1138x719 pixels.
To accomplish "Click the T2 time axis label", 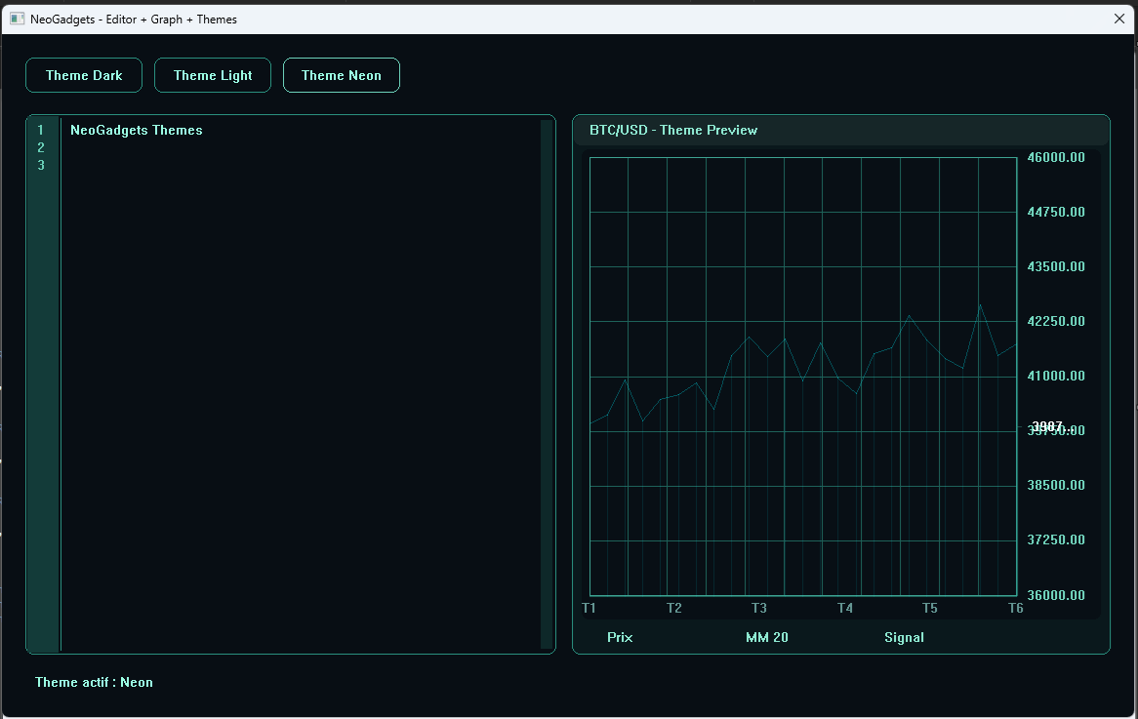I will (674, 608).
